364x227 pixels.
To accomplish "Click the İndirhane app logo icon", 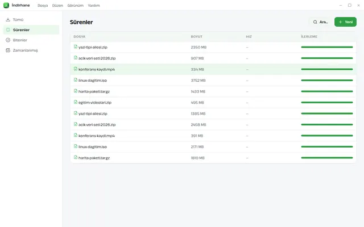I will click(6, 5).
